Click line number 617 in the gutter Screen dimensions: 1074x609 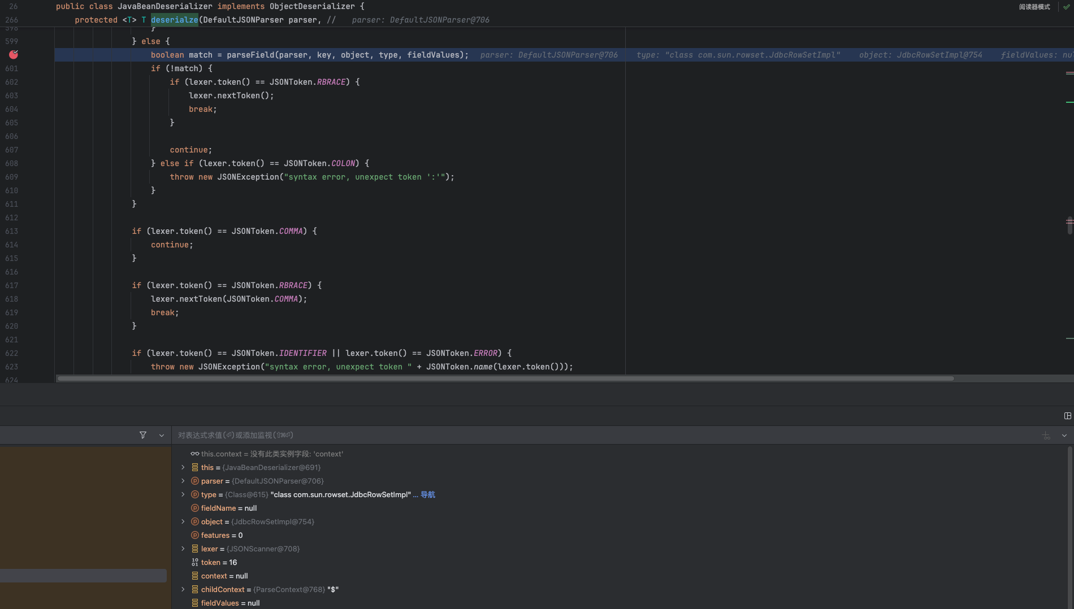coord(11,285)
